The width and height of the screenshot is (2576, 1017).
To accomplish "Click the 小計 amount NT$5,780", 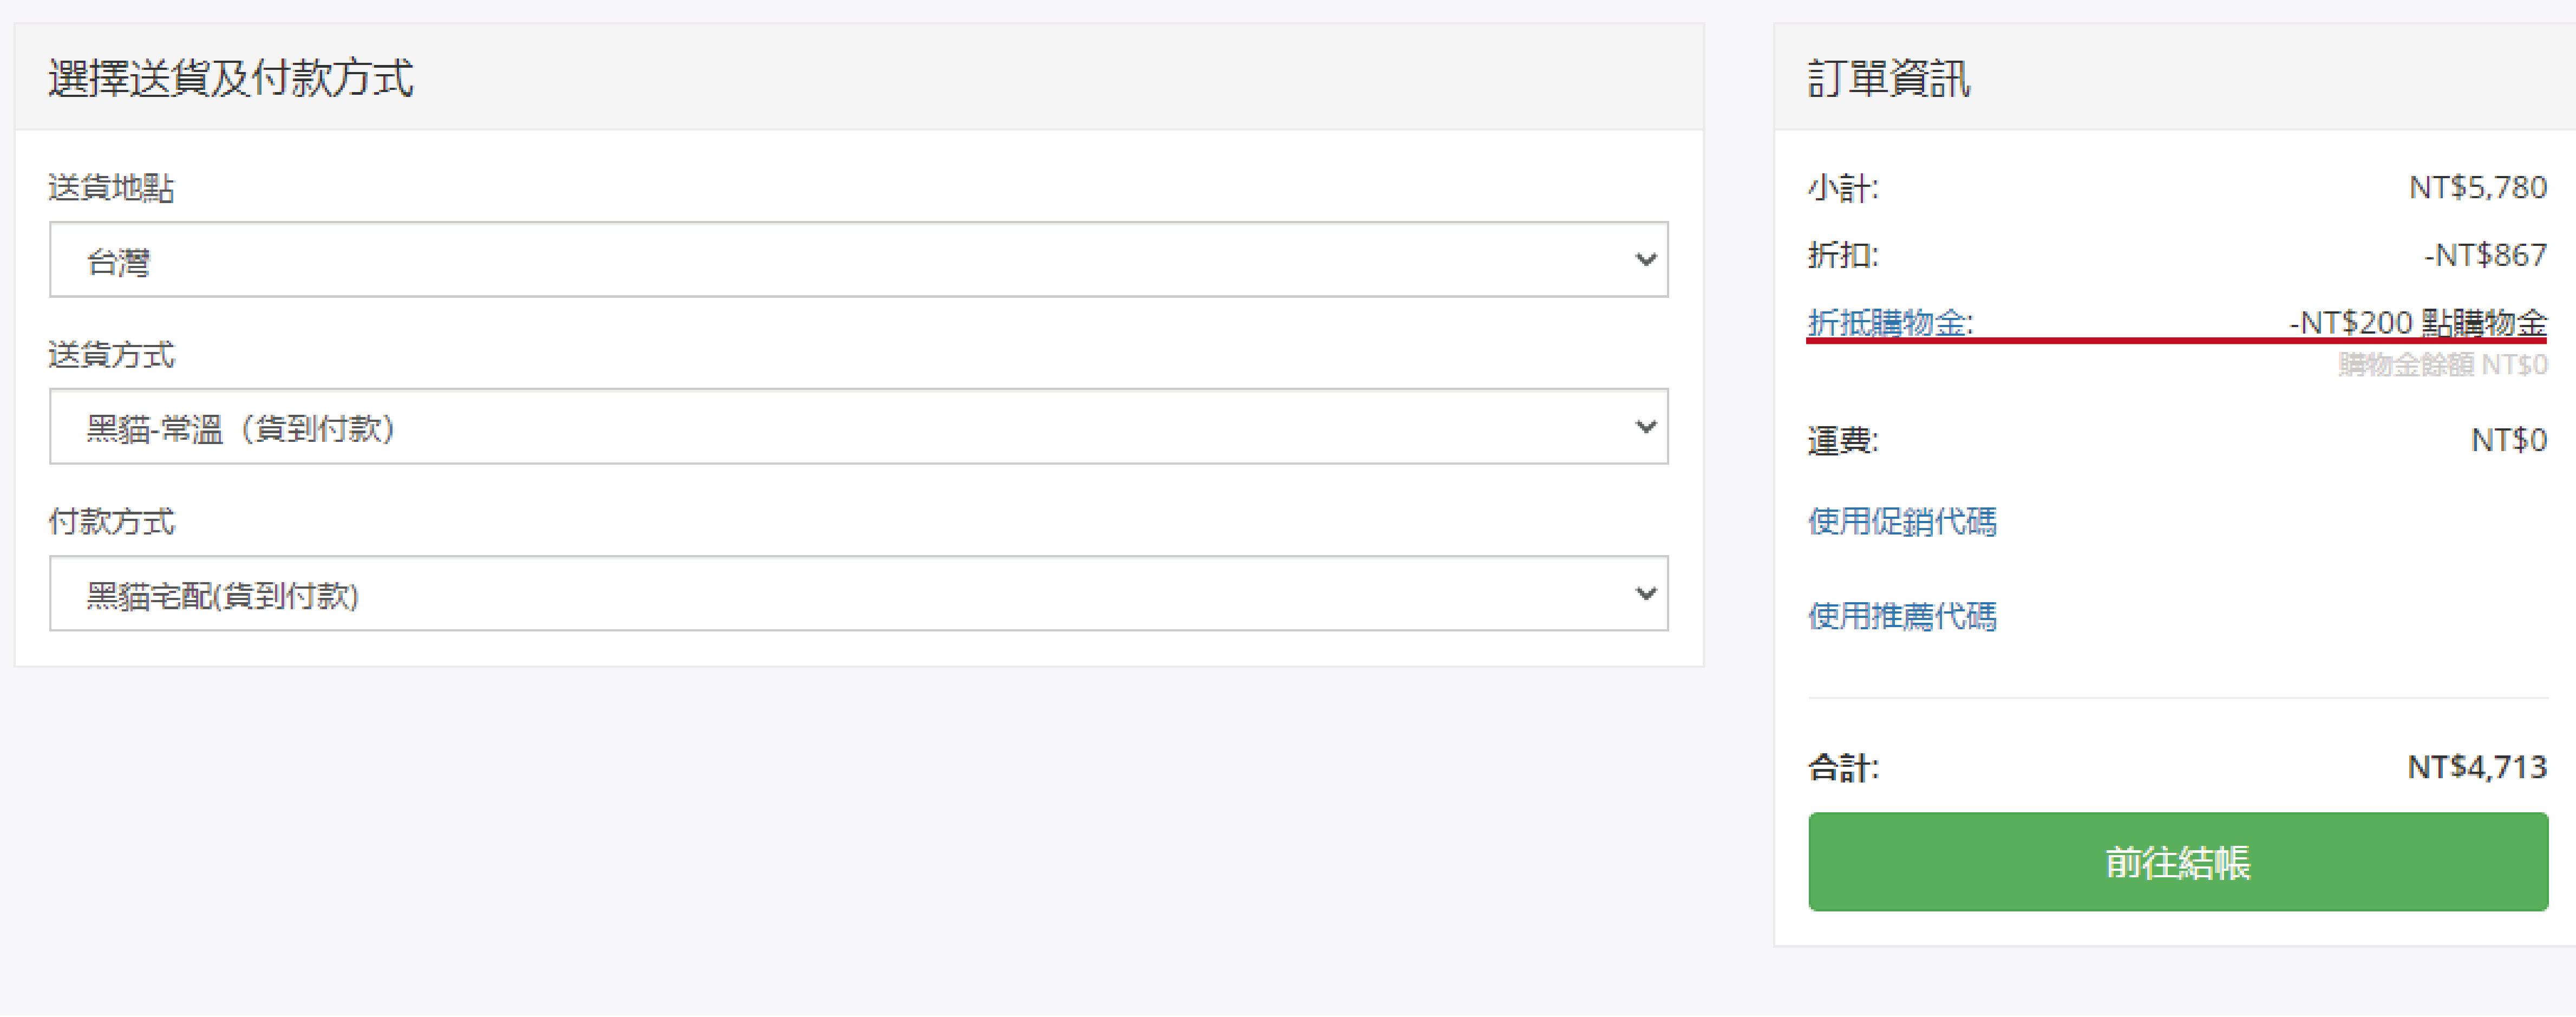I will (x=2477, y=188).
